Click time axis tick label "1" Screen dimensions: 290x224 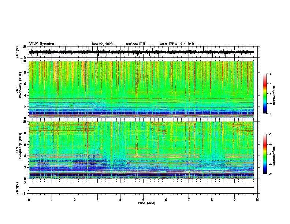[52, 200]
